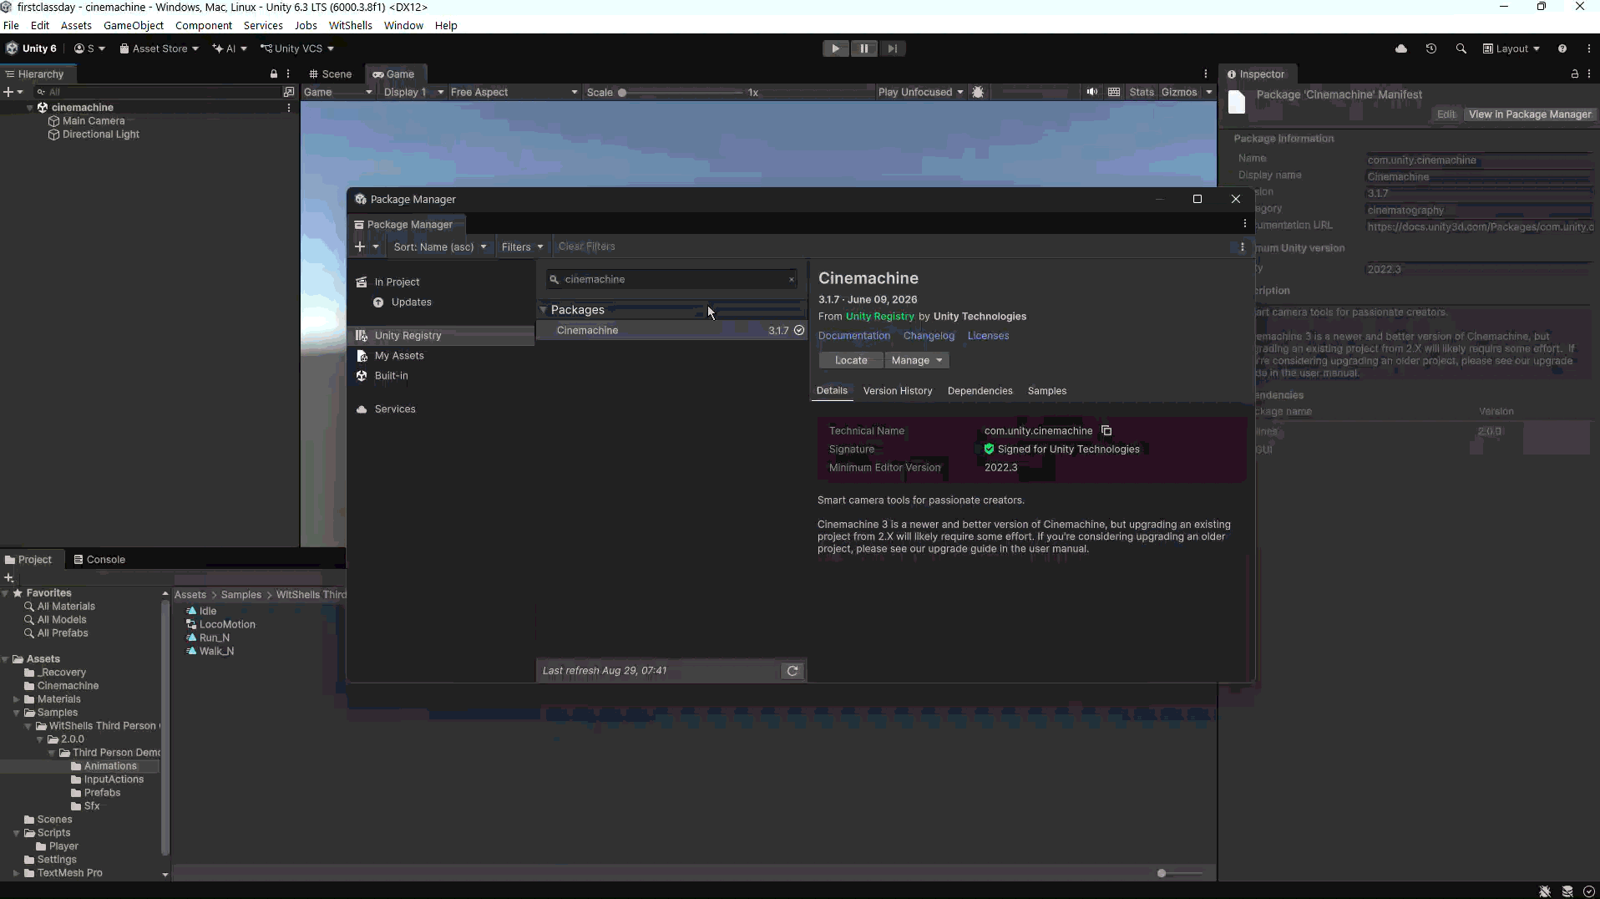Mute audio in the Game view

coord(1092,92)
